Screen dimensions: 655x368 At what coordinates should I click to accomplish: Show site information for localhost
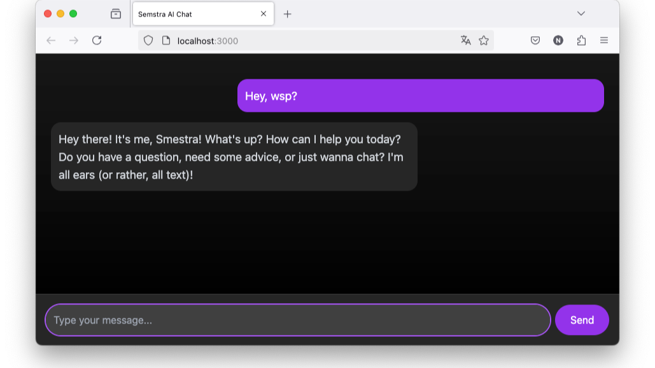(166, 41)
